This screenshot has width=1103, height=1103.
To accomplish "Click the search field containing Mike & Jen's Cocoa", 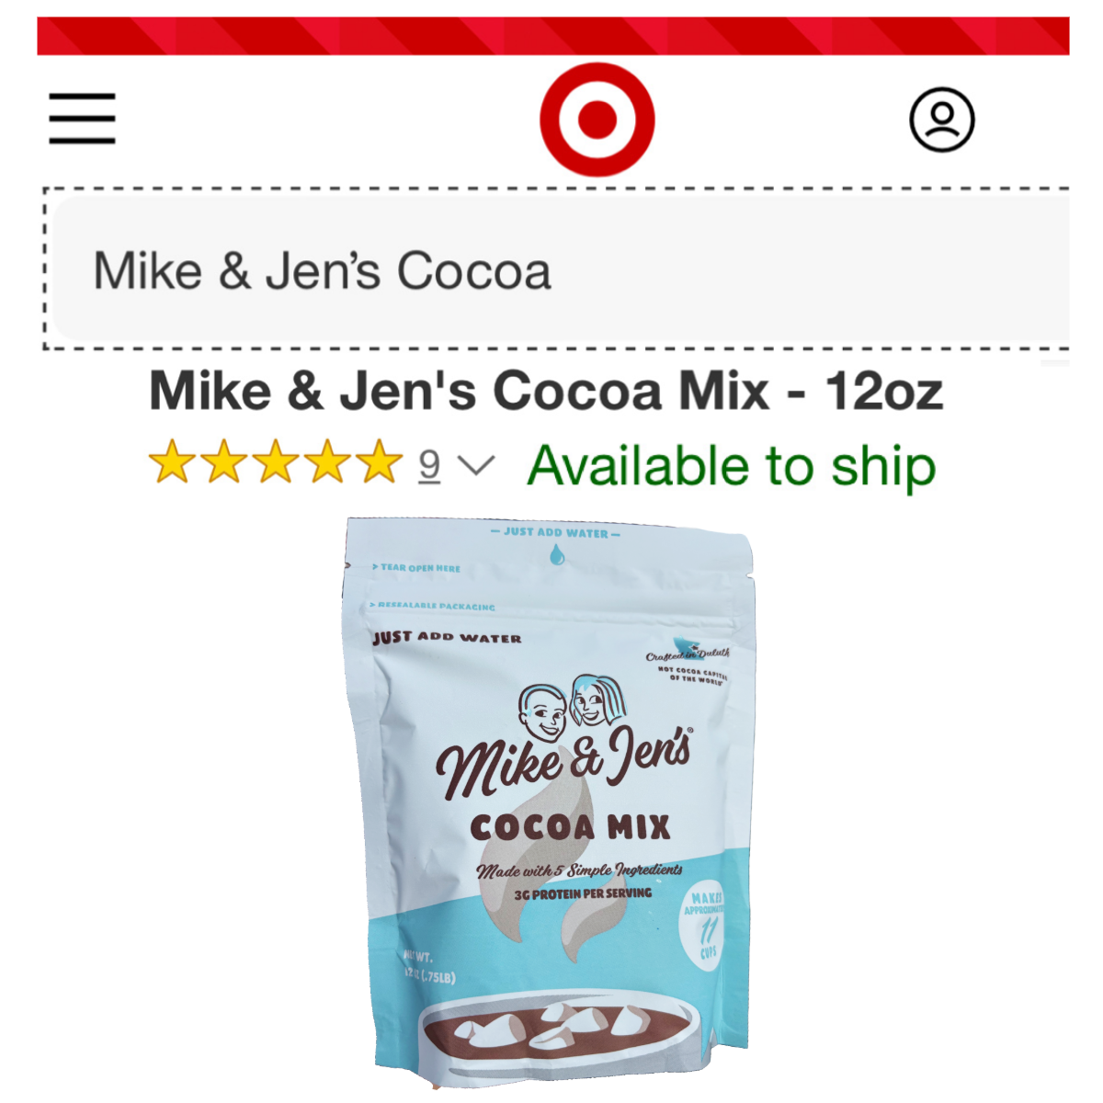I will click(561, 269).
